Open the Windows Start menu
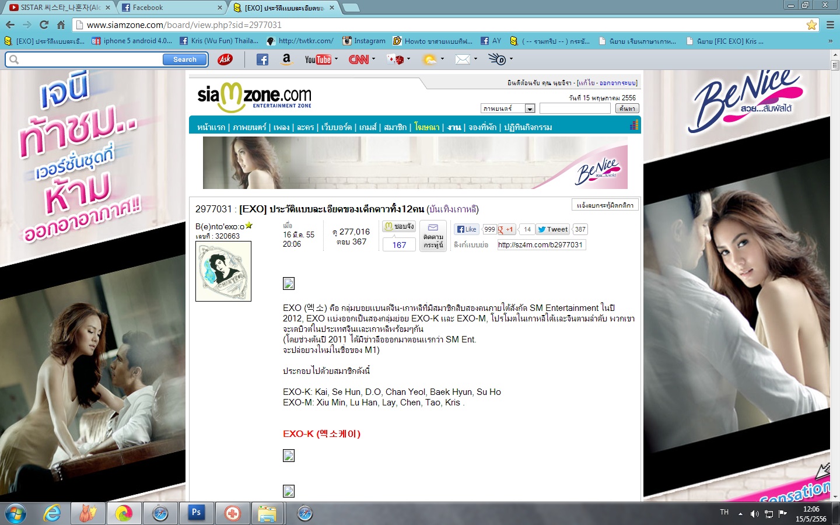 click(x=16, y=513)
